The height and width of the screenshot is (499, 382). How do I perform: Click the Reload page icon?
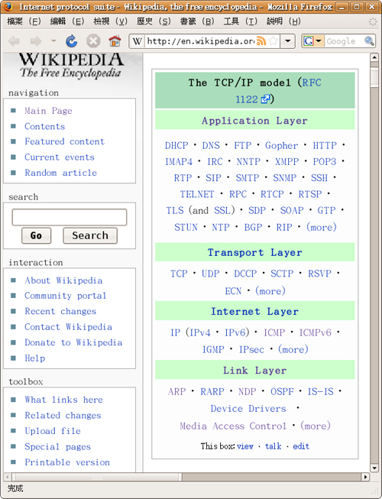[x=72, y=41]
